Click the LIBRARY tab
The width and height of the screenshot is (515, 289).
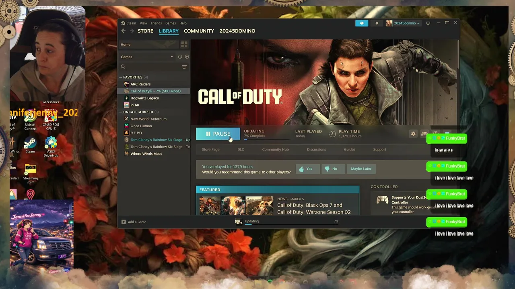[169, 31]
